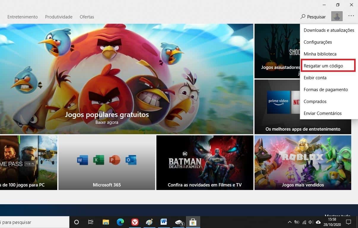This screenshot has height=228, width=358.
Task: Open the Paint app on the taskbar
Action: coord(149,222)
